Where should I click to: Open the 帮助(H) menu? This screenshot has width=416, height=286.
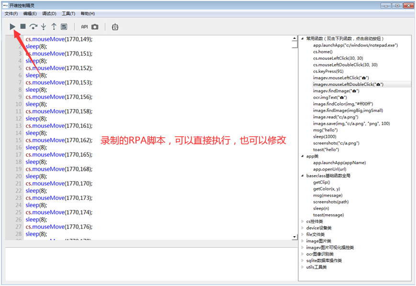click(88, 13)
